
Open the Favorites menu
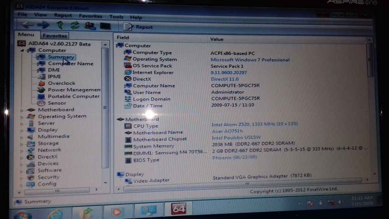point(91,16)
